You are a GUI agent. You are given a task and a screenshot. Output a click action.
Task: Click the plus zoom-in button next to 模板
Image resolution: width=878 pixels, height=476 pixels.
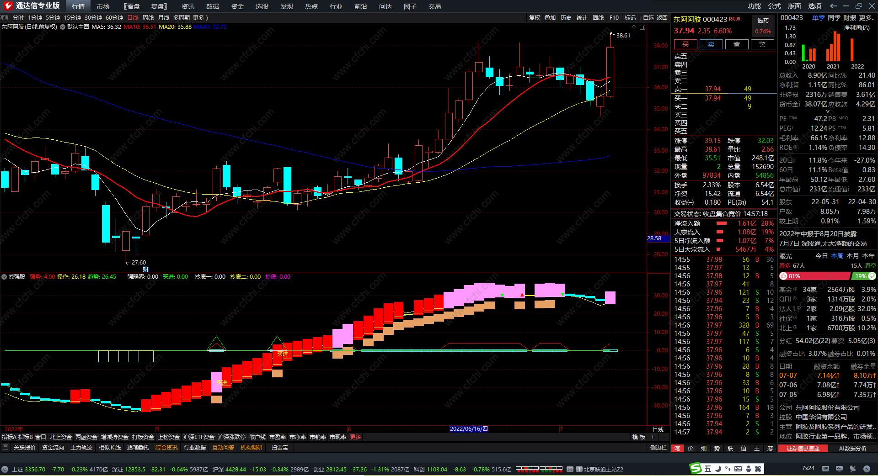[653, 437]
